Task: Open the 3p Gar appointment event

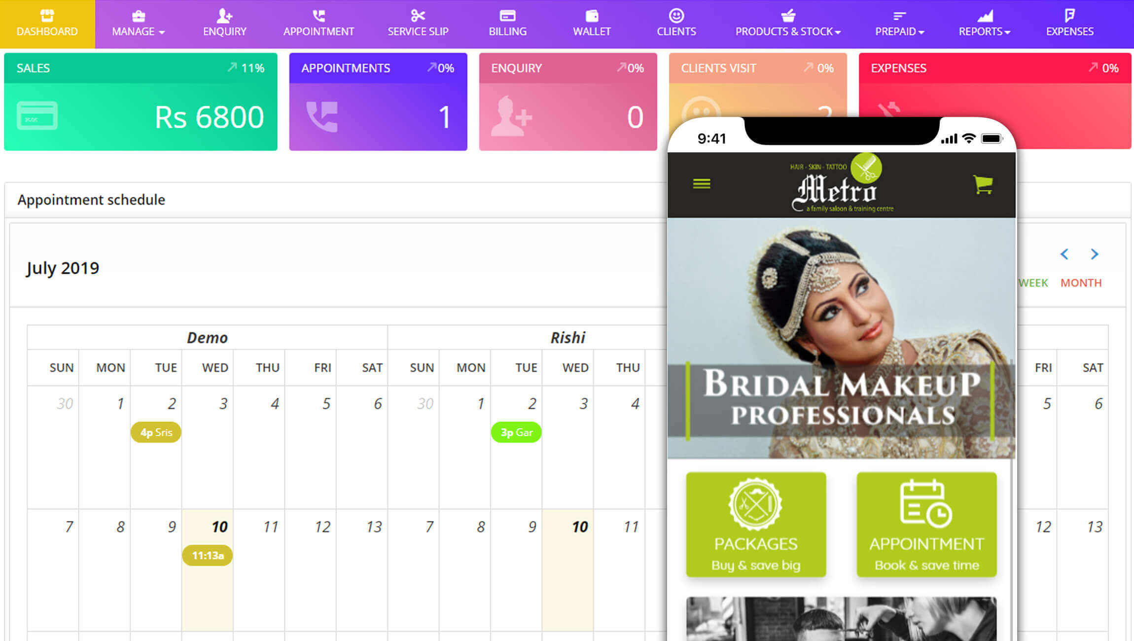Action: coord(516,432)
